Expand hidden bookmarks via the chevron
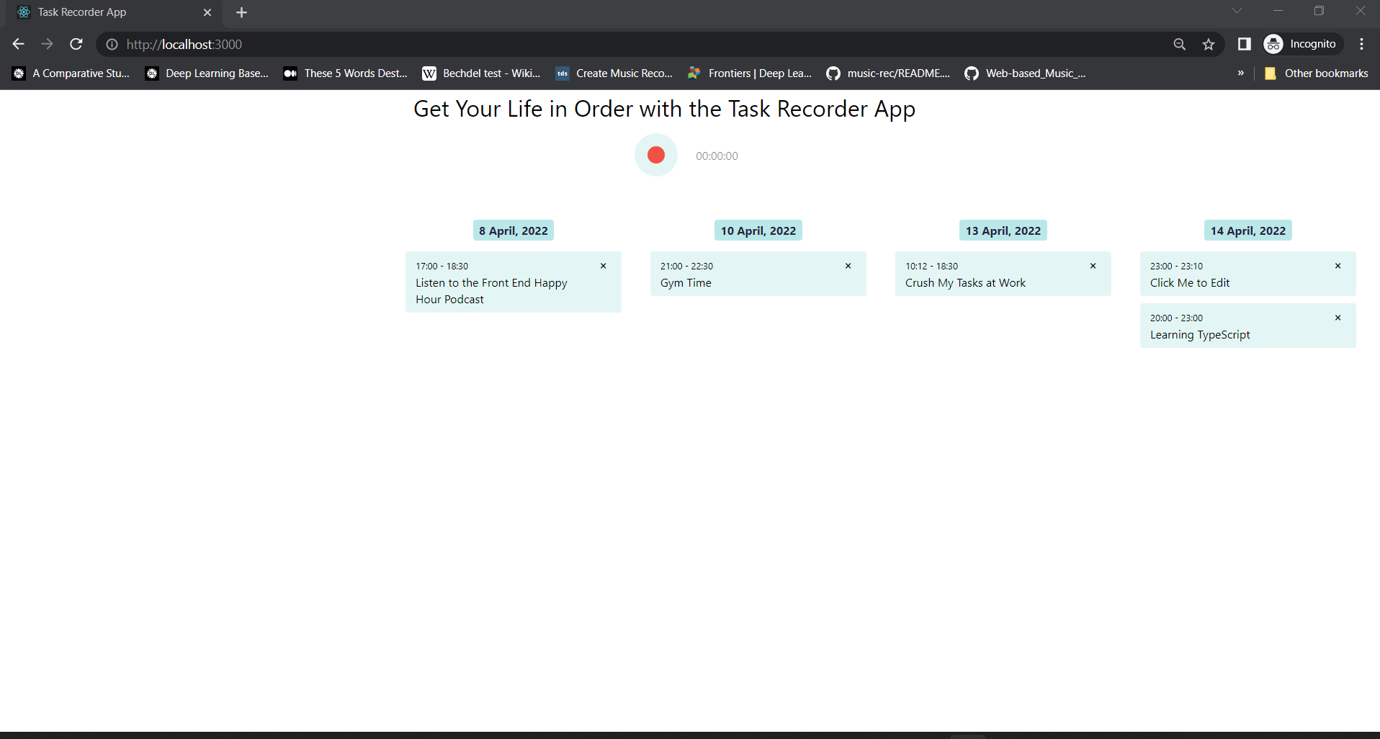1380x739 pixels. click(x=1240, y=73)
